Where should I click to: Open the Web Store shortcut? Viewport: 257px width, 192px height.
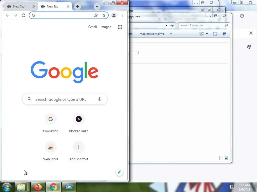point(51,151)
